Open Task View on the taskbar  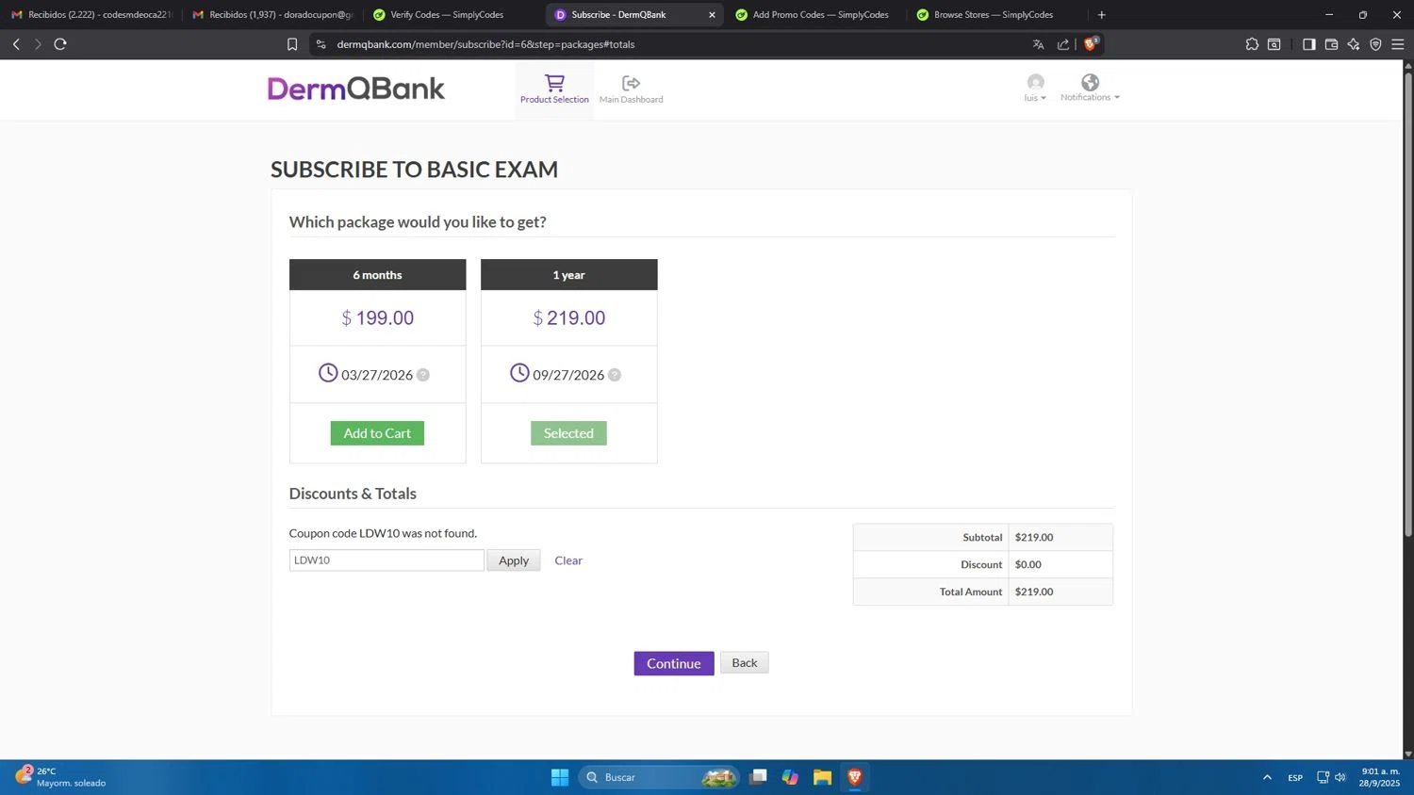[x=758, y=777]
